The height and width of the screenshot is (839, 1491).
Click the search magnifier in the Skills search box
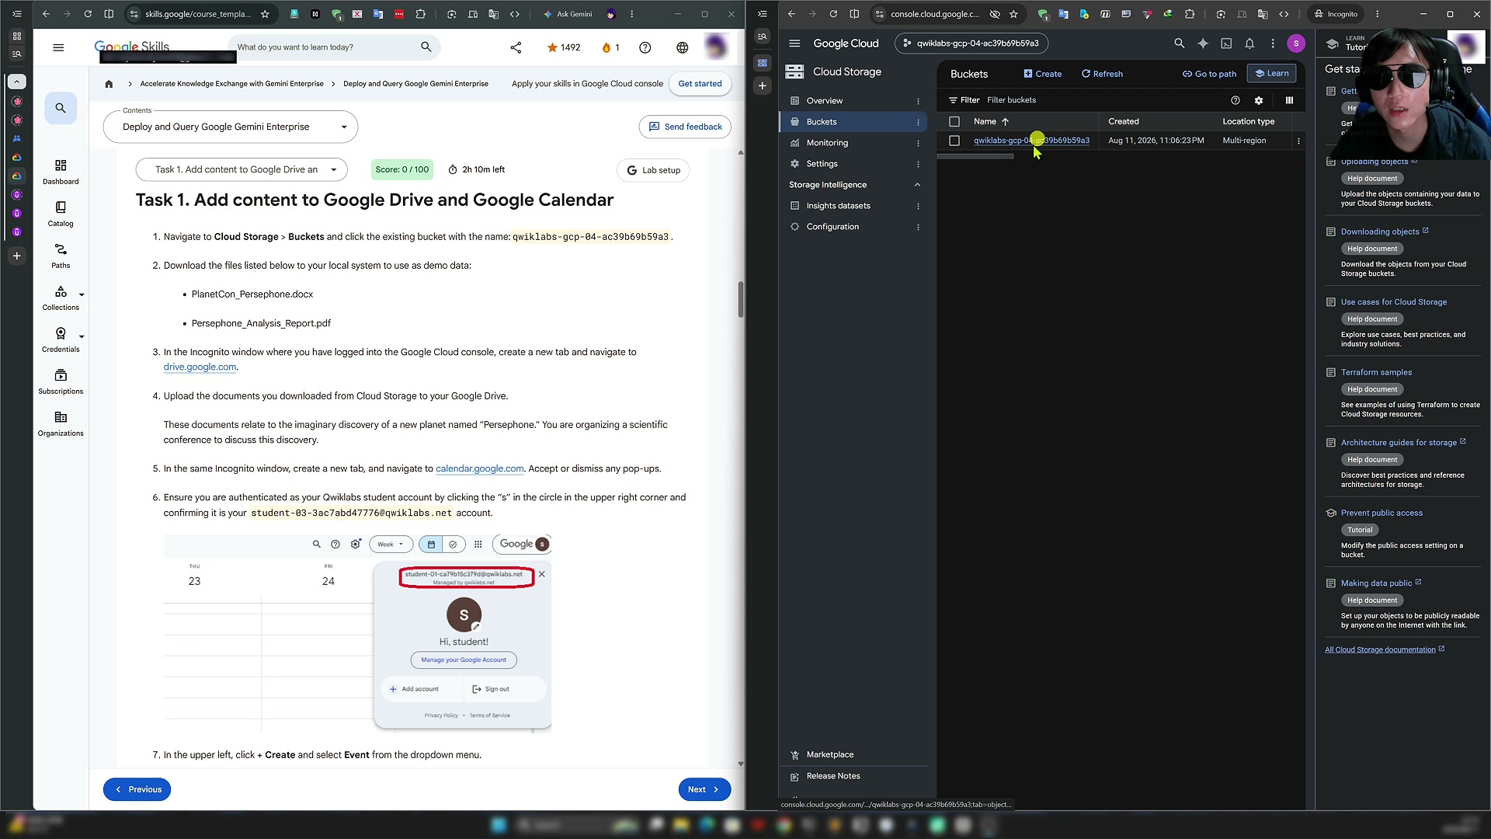426,47
